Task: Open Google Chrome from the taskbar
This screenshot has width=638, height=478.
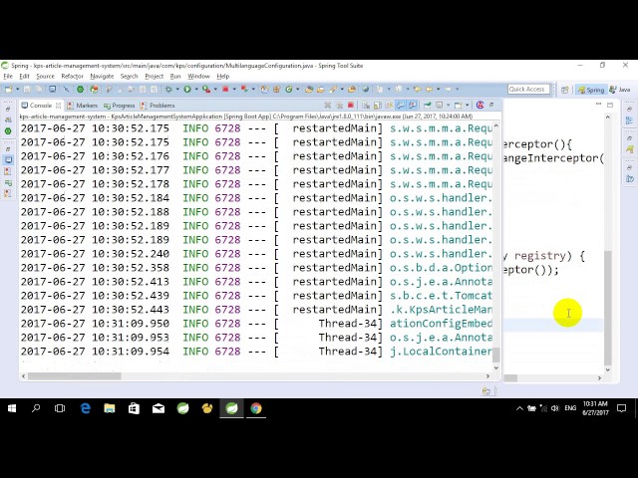Action: [x=256, y=408]
